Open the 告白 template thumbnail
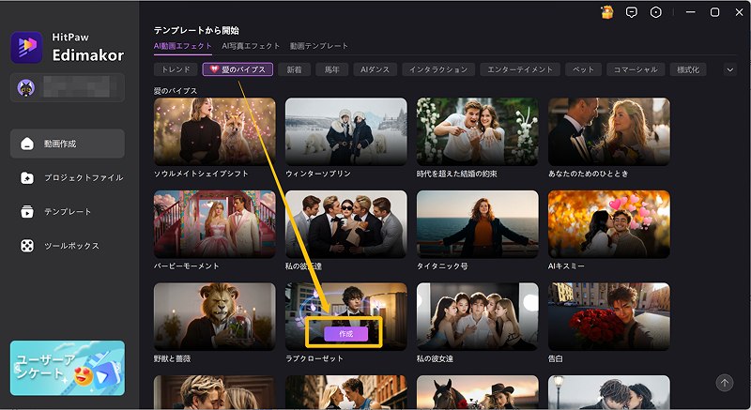This screenshot has width=751, height=410. click(609, 316)
